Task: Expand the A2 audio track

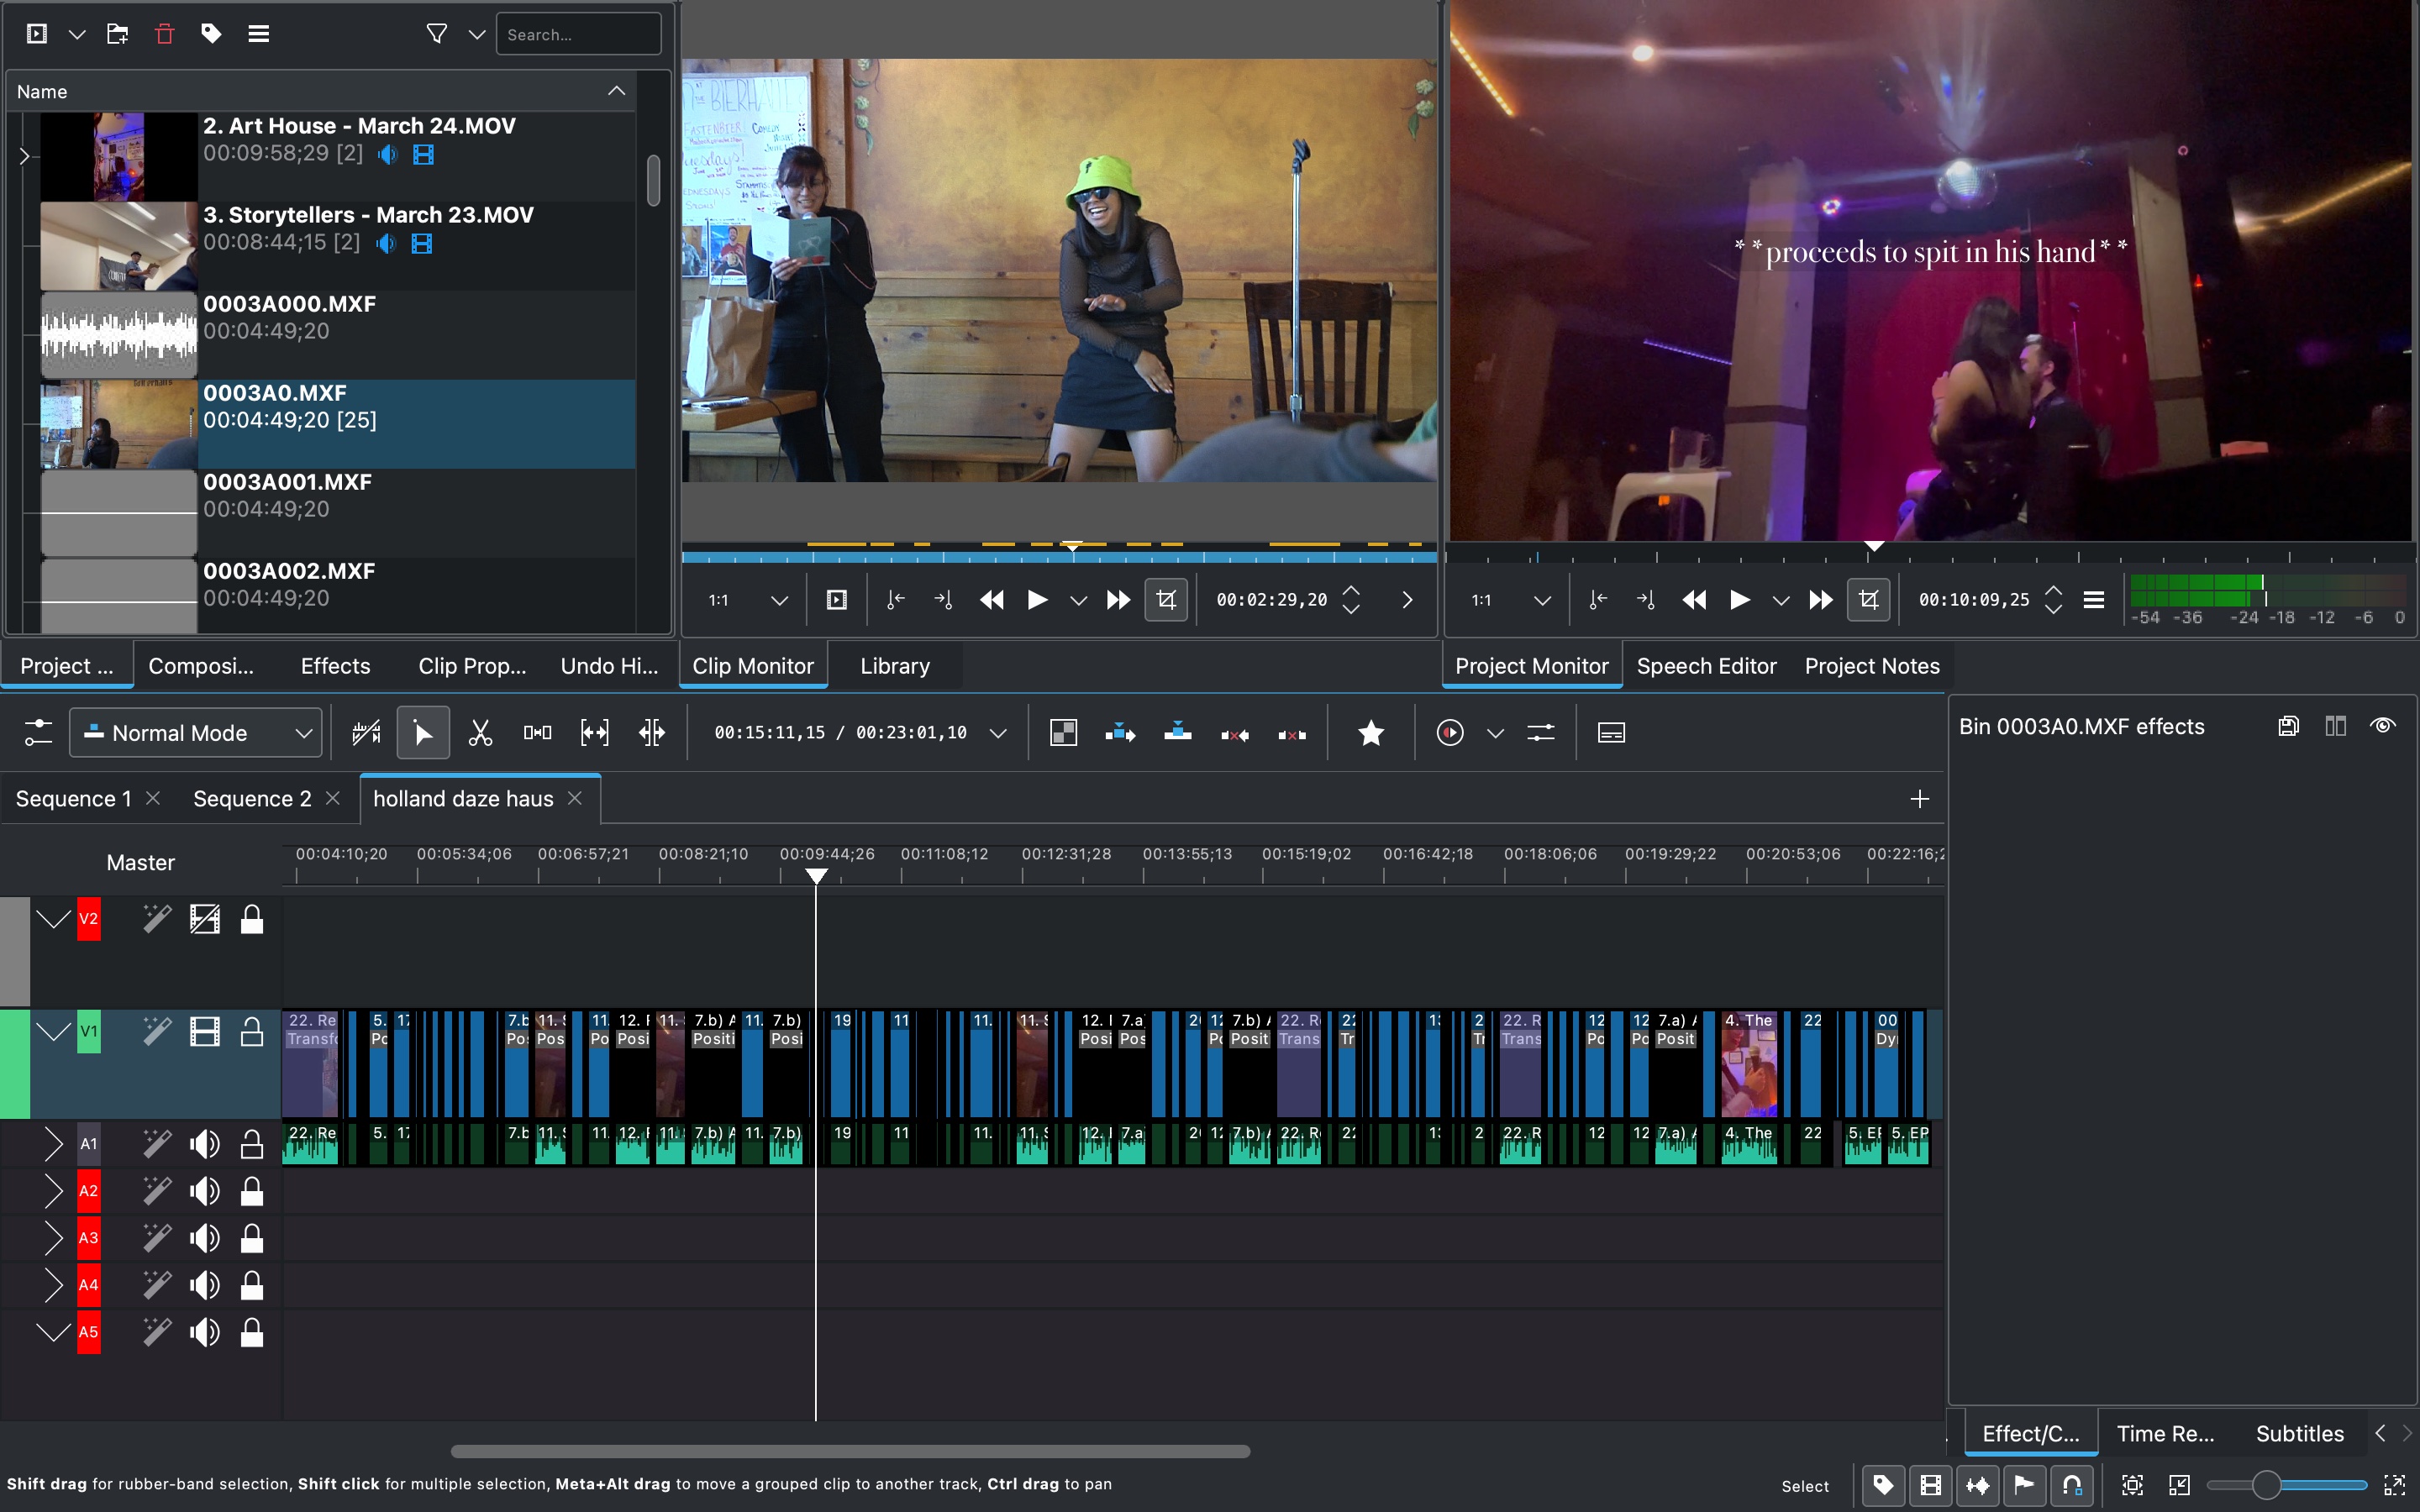Action: pyautogui.click(x=53, y=1190)
